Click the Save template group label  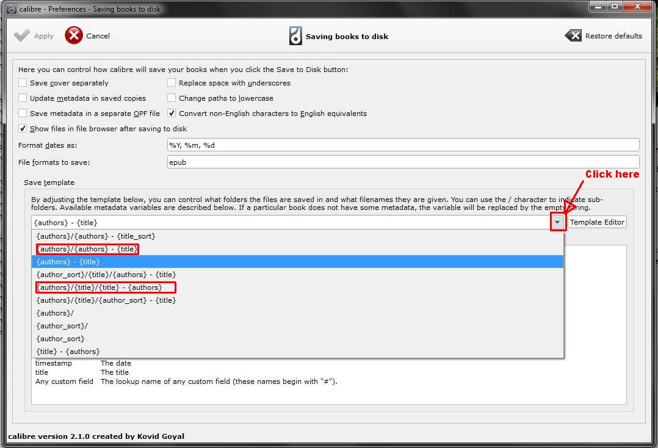pyautogui.click(x=49, y=182)
